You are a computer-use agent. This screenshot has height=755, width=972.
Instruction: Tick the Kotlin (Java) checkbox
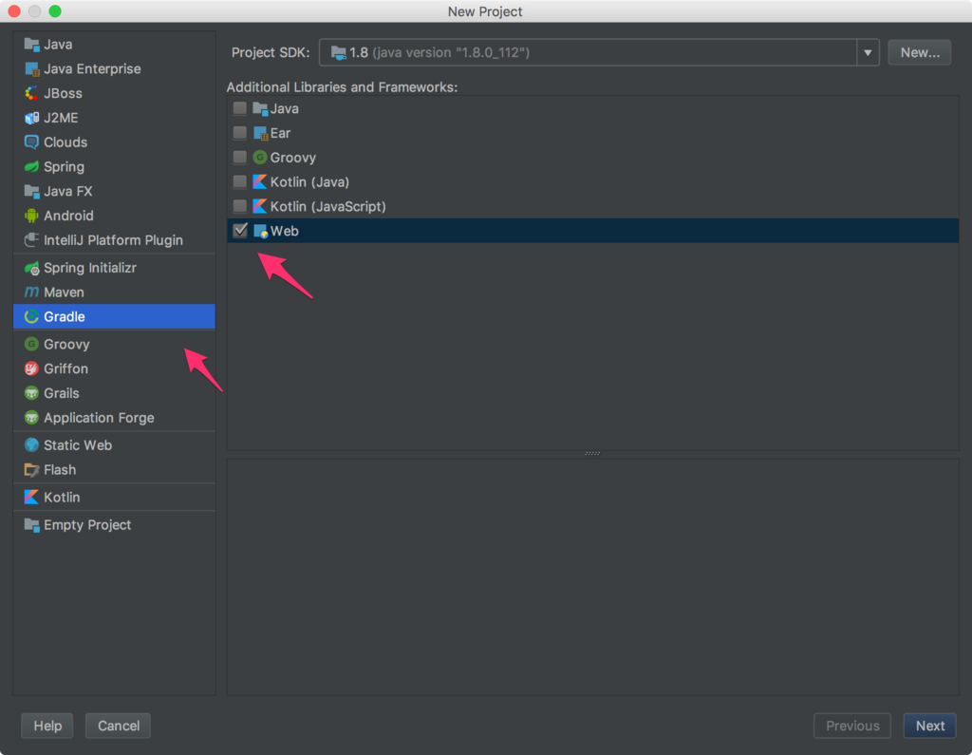(240, 181)
